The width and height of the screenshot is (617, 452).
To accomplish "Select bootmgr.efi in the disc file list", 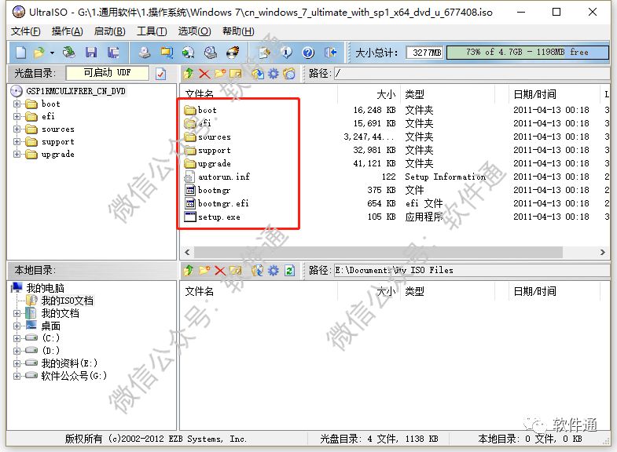I will tap(217, 203).
